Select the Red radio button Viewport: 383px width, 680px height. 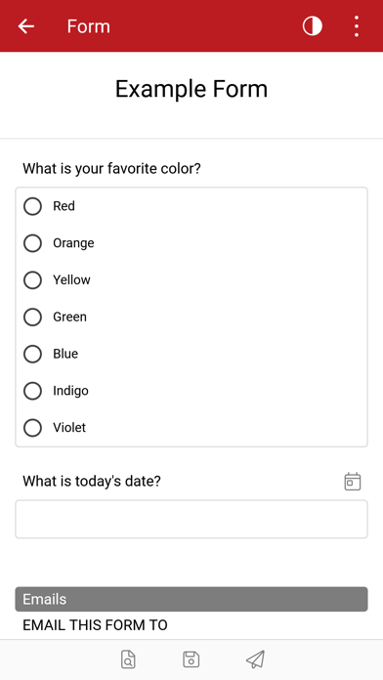(x=32, y=206)
